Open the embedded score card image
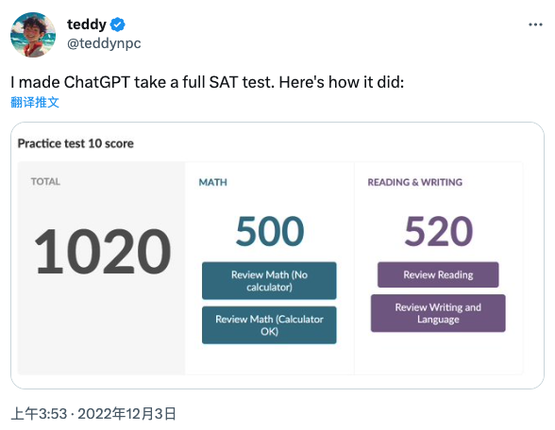The height and width of the screenshot is (430, 555). [x=277, y=256]
